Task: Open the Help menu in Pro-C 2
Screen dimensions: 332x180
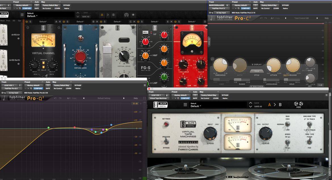Action: coord(327,18)
